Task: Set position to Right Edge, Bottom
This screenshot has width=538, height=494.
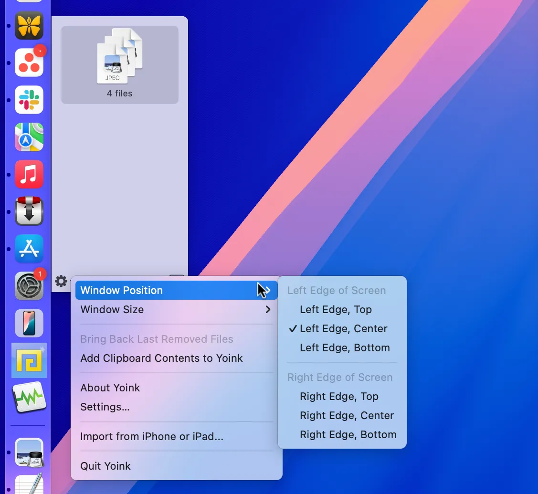Action: point(342,435)
